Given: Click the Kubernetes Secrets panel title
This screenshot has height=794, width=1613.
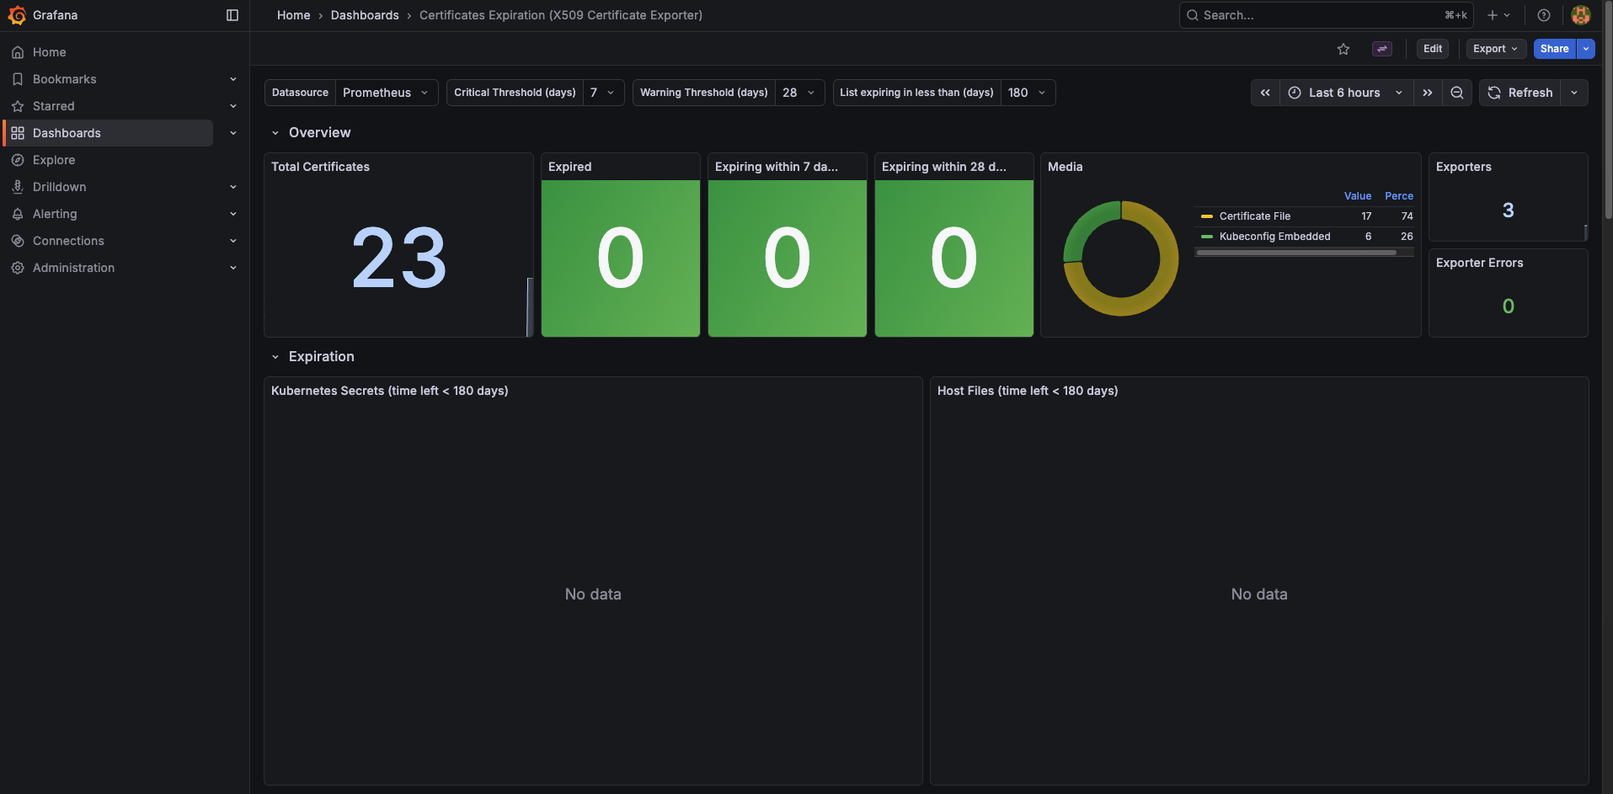Looking at the screenshot, I should 389,391.
